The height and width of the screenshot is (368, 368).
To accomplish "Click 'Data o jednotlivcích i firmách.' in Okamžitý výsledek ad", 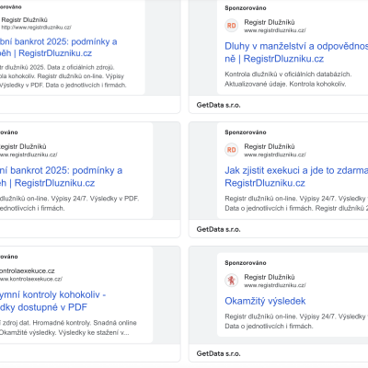I will [x=269, y=326].
